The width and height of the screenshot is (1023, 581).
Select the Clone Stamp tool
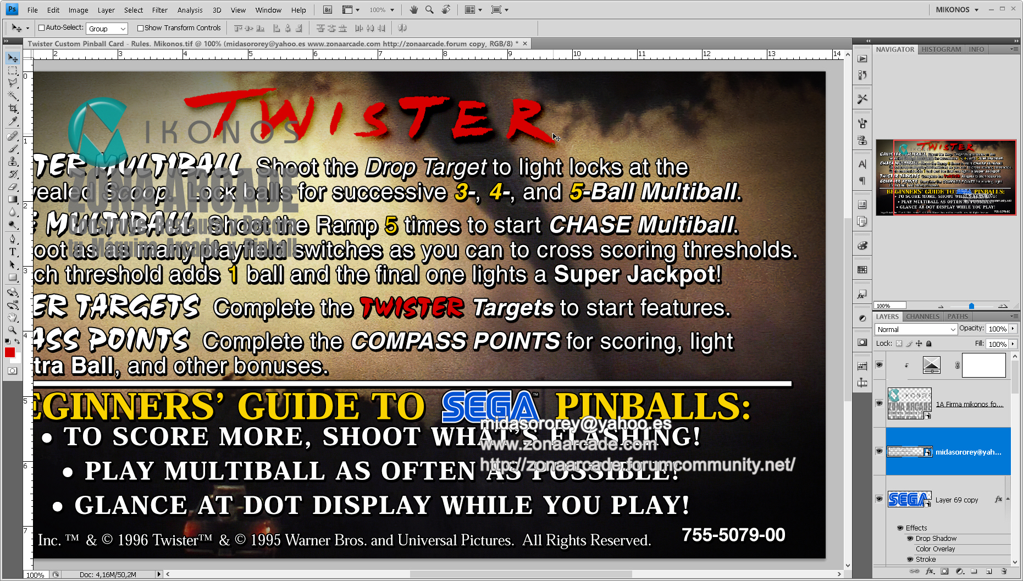click(x=13, y=161)
